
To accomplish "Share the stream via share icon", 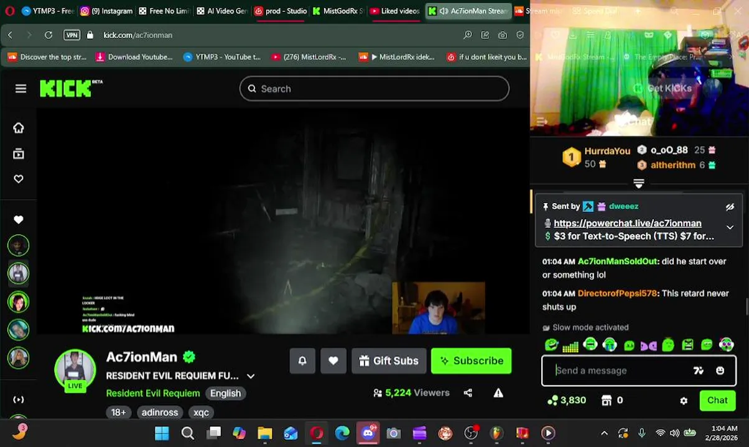I will (x=468, y=392).
